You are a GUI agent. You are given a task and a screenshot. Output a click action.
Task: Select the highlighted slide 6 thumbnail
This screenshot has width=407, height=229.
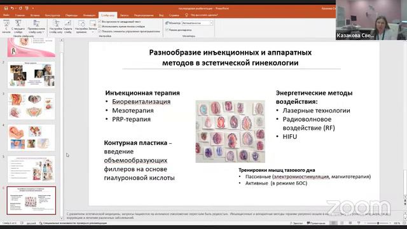click(31, 200)
